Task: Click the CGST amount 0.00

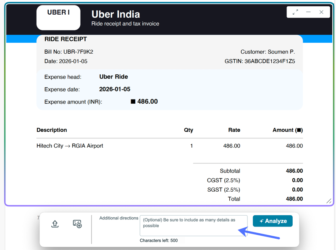Action: coord(297,180)
